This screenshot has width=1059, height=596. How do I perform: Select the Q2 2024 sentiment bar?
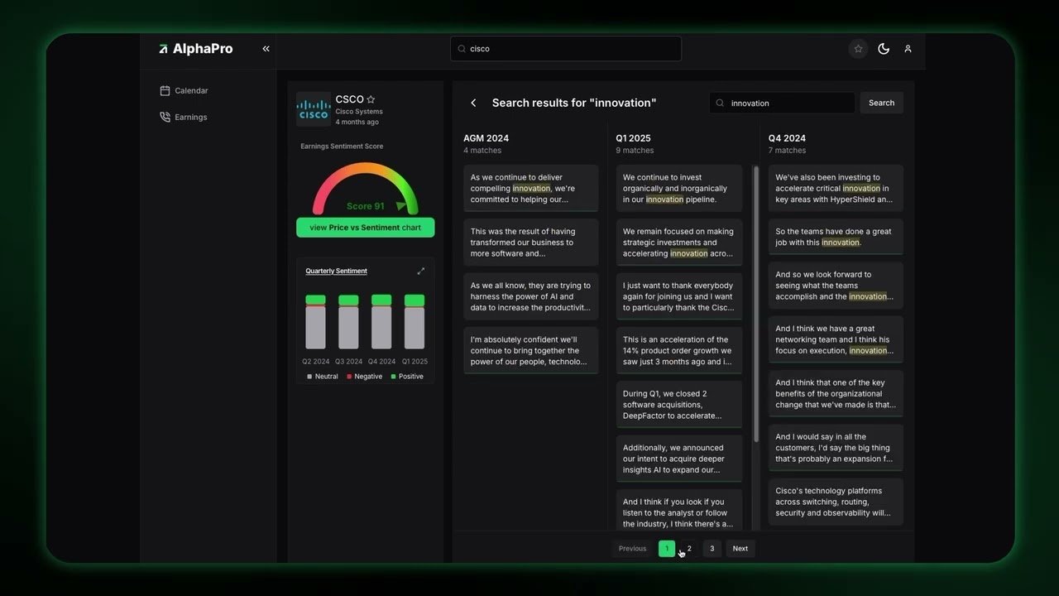click(x=315, y=322)
